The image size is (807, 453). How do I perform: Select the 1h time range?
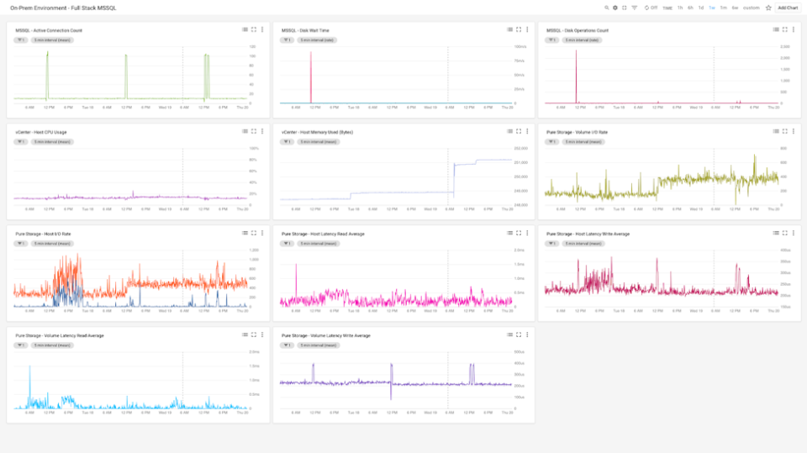pos(680,8)
